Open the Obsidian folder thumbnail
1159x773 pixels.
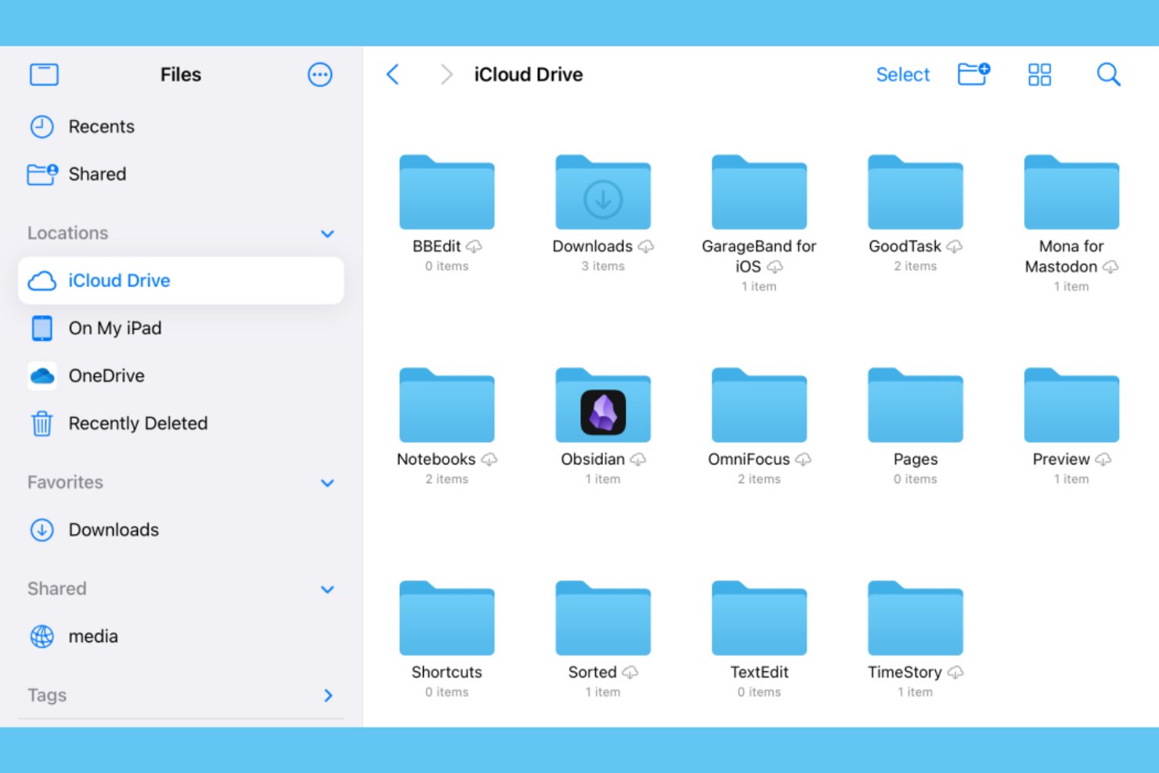602,405
